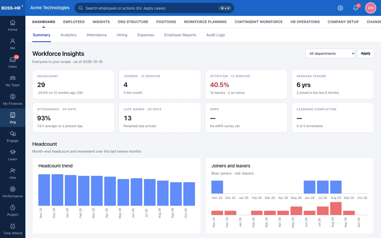Click the Headcount card value 29

point(41,85)
